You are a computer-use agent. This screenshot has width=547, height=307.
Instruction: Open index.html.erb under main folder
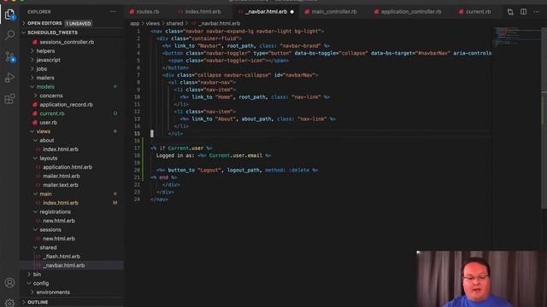pos(61,203)
